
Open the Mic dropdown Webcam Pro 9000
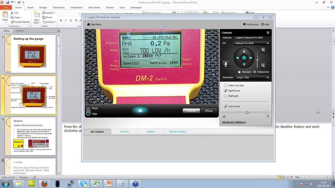tap(252, 43)
